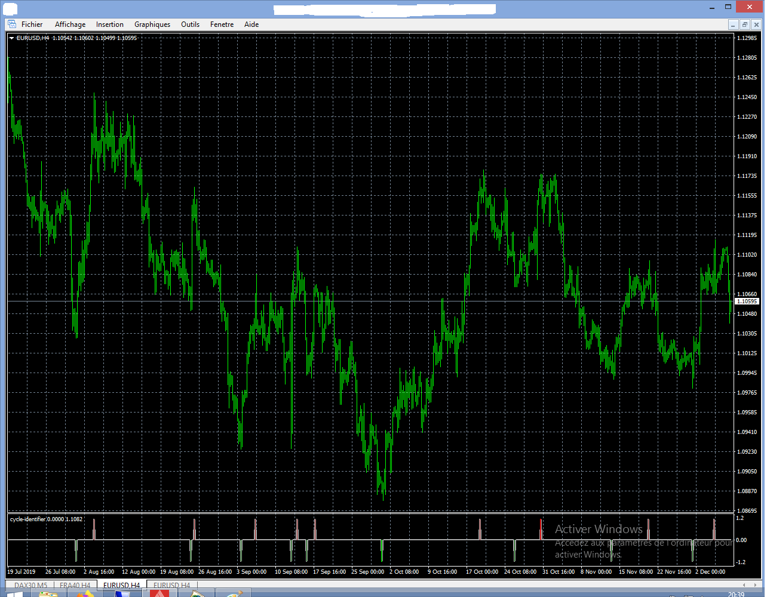Click the left chart-tab scroll arrow
The height and width of the screenshot is (597, 767).
743,585
